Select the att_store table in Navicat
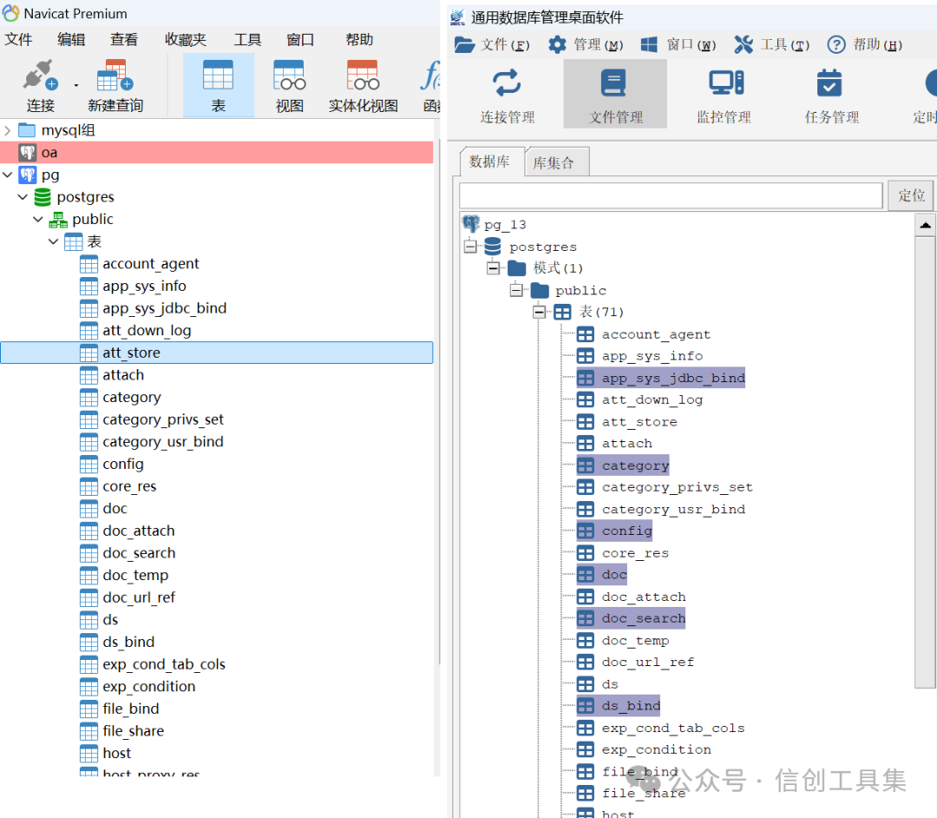This screenshot has height=818, width=937. click(x=216, y=353)
